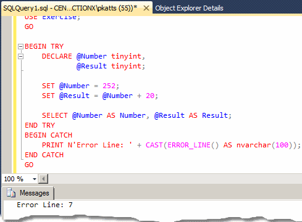302x222 pixels.
Task: Click the END TRY line
Action: (40, 125)
